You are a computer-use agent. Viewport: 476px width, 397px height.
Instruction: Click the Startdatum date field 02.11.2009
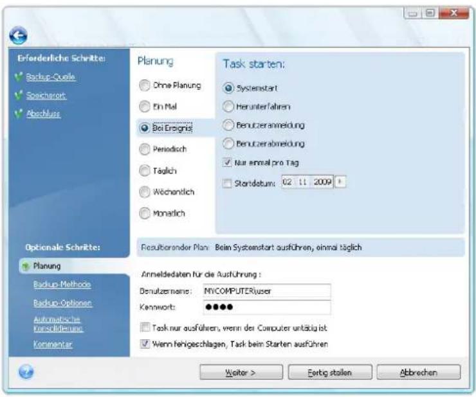point(307,182)
